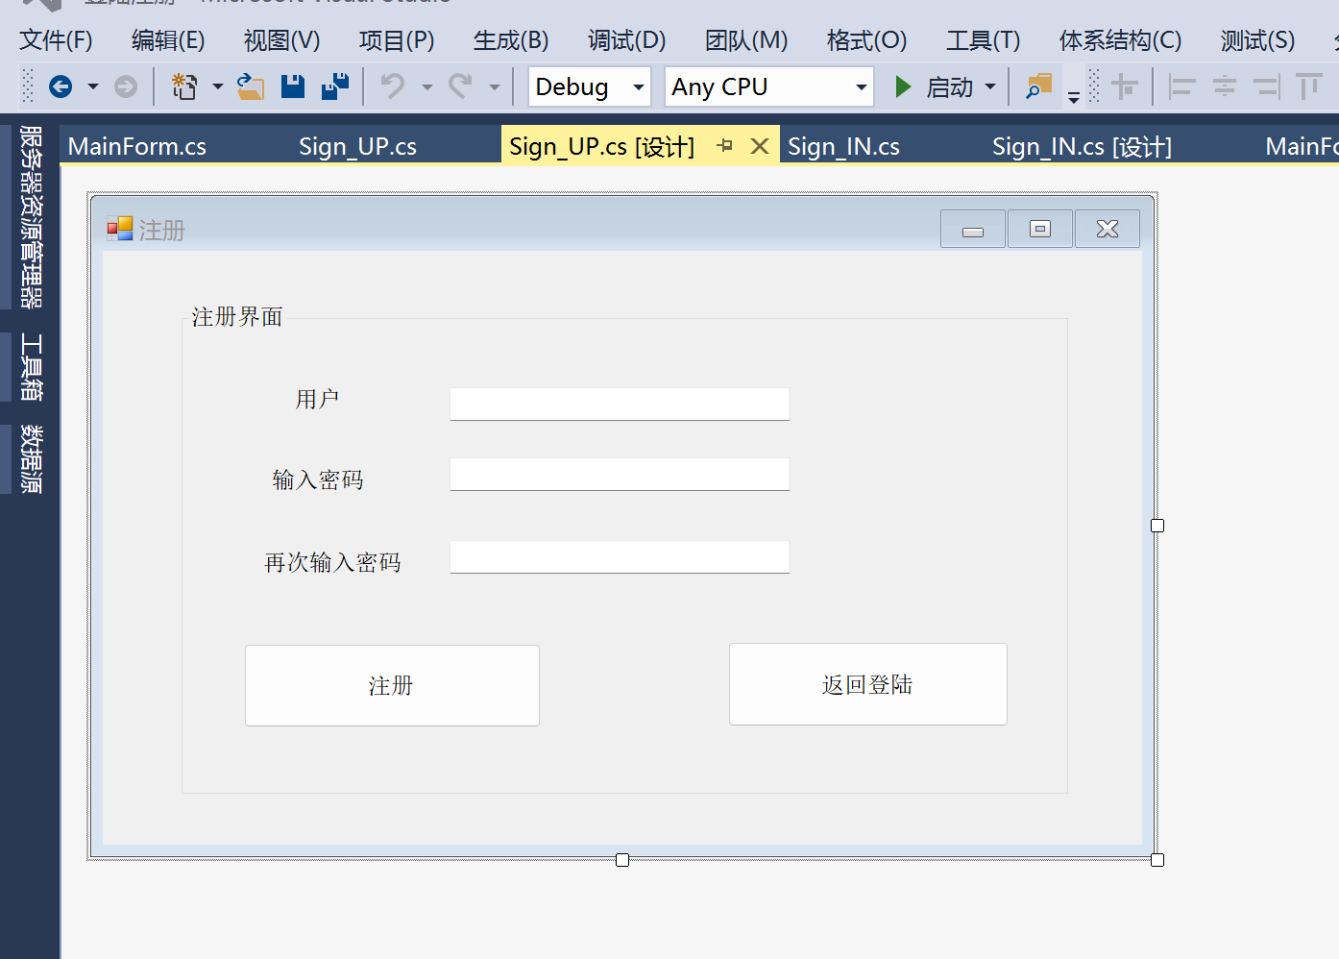Click the designed form's maximize button
The height and width of the screenshot is (959, 1339).
point(1040,229)
